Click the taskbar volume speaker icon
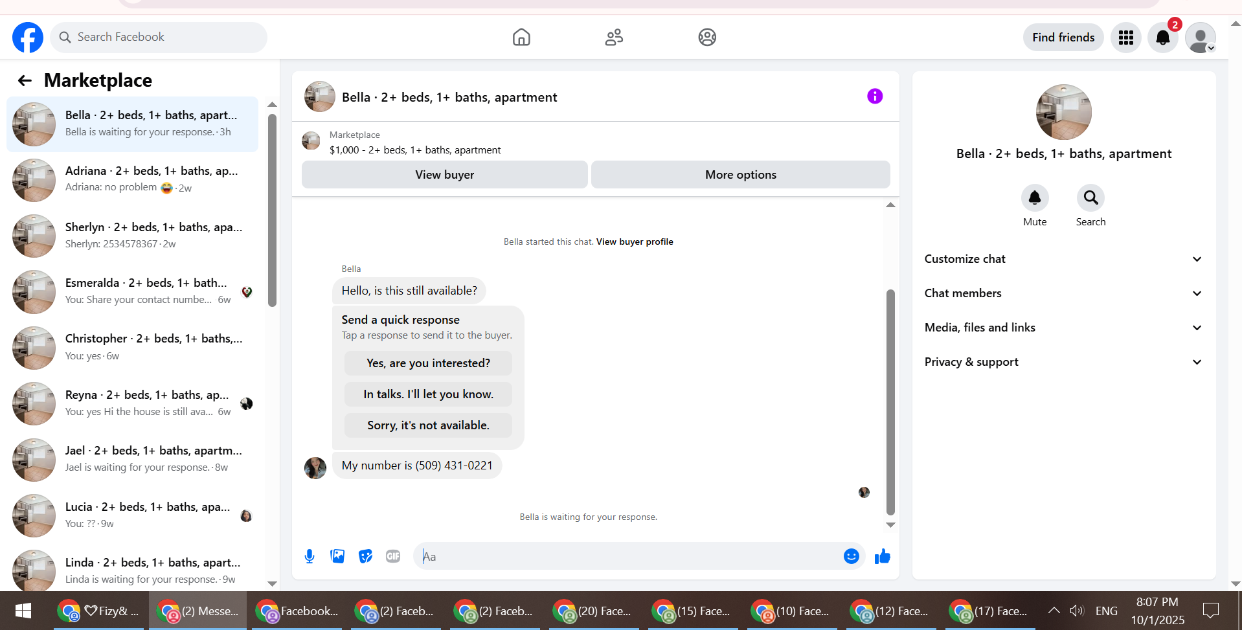The image size is (1242, 630). [x=1077, y=611]
